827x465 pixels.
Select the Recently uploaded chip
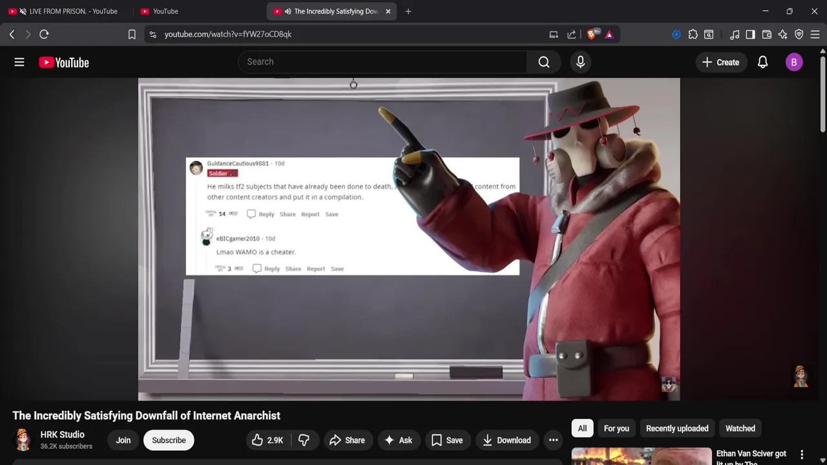(677, 428)
